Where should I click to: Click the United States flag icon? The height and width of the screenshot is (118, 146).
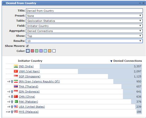(16, 107)
